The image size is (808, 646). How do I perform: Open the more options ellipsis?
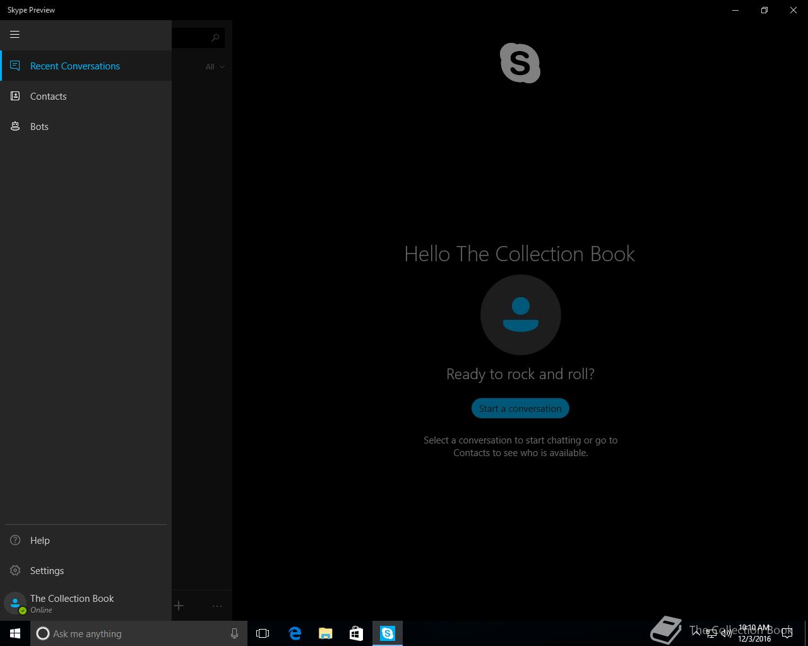217,606
